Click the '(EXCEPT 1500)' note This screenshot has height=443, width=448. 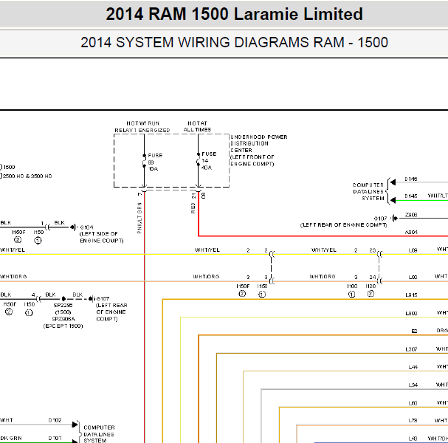click(63, 326)
